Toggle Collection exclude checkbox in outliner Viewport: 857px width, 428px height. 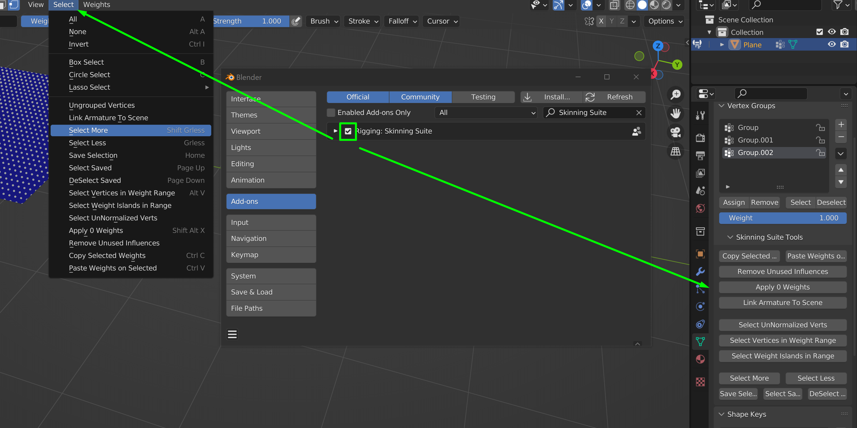coord(820,32)
